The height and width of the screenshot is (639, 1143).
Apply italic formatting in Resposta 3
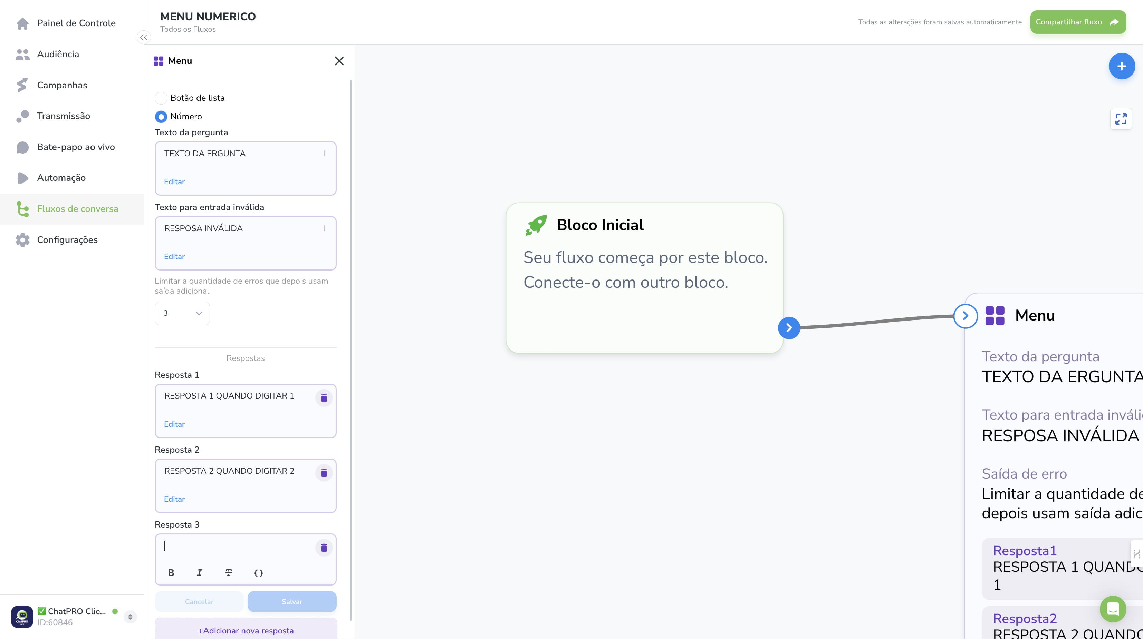(199, 572)
